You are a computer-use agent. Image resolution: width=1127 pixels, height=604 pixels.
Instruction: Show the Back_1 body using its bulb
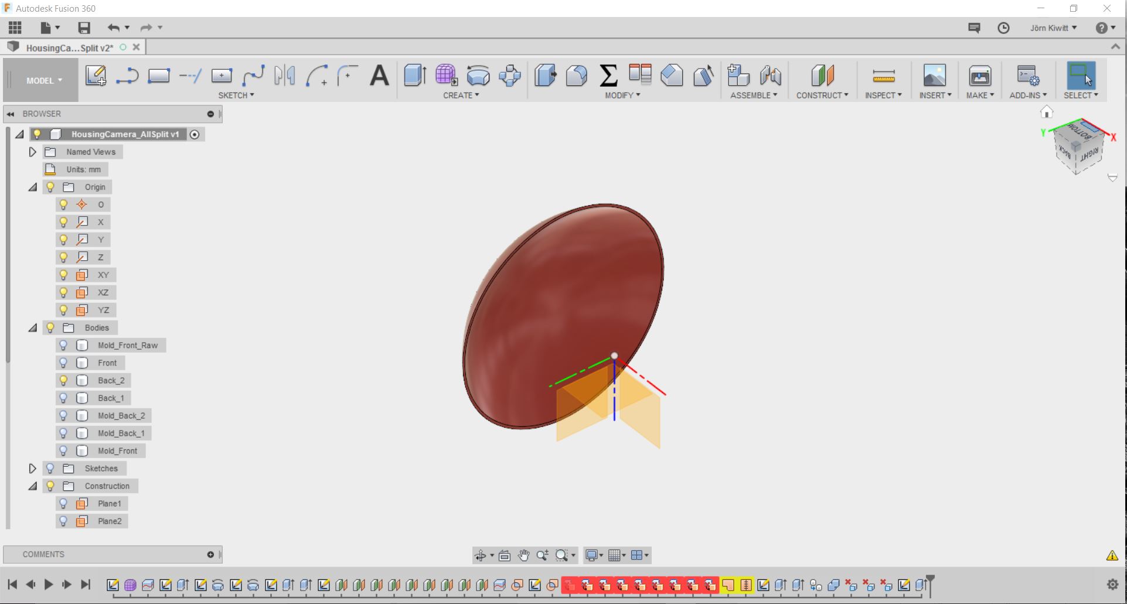pos(64,398)
